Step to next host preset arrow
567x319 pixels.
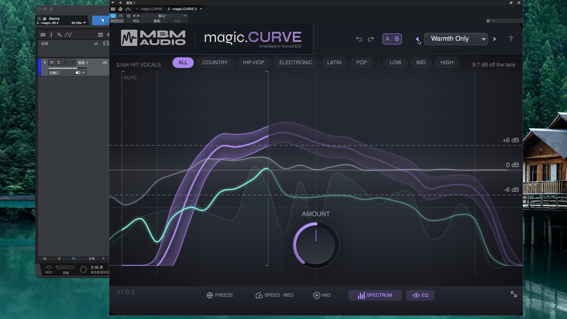[138, 16]
